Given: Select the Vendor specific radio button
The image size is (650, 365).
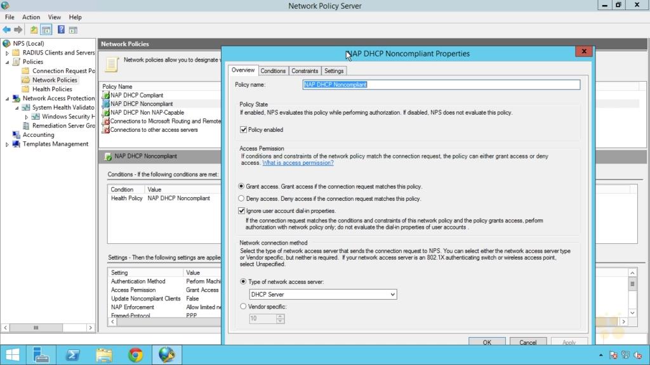Looking at the screenshot, I should (243, 306).
